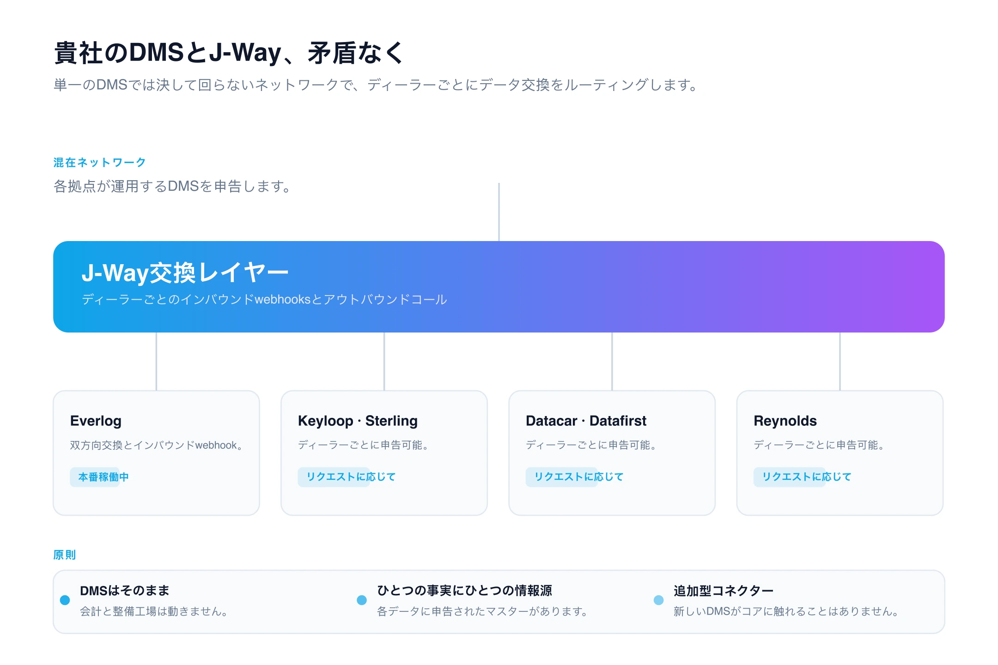Select the Datacar · Datafirst heading
The width and height of the screenshot is (998, 665).
click(x=586, y=421)
